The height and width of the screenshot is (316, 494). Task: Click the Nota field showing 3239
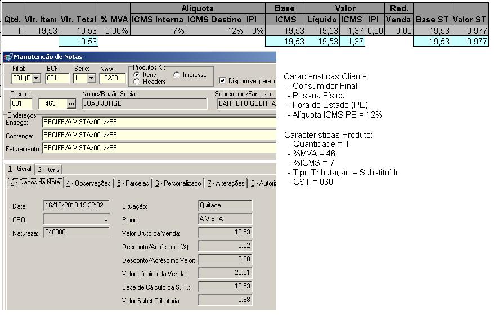113,78
